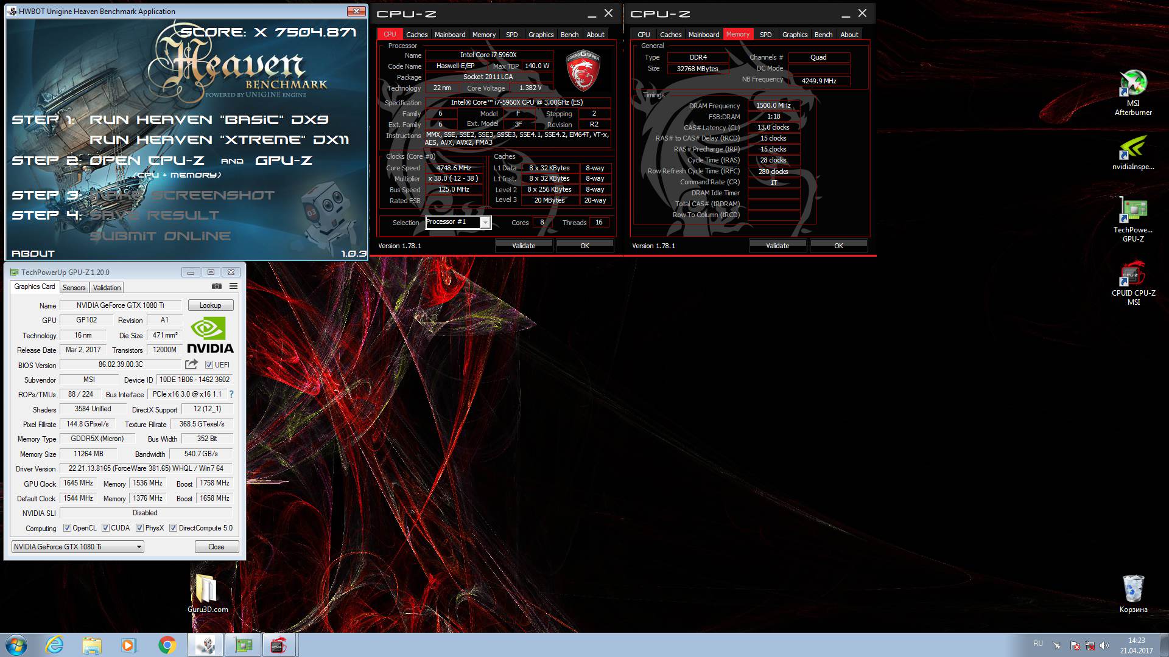Open SPD tab in left CPU-Z
This screenshot has width=1169, height=657.
[512, 35]
